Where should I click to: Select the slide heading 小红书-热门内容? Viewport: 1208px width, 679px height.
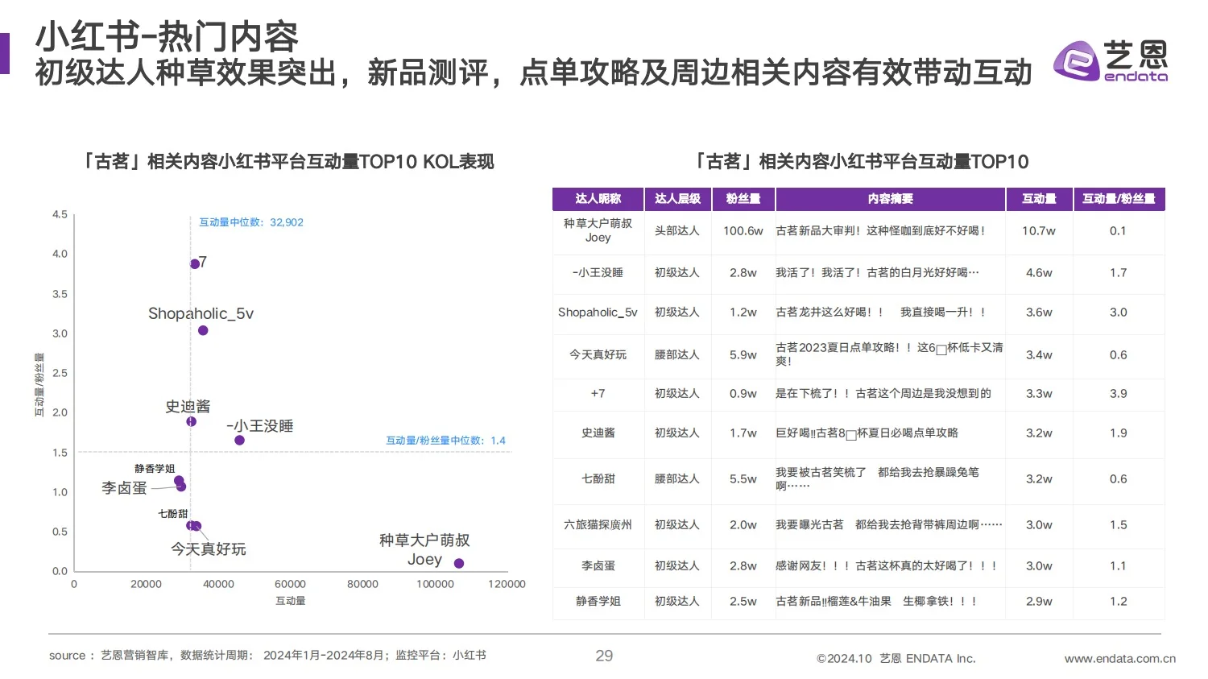167,36
